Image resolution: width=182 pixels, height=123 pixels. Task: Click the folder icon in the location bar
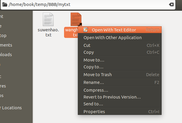click(5, 5)
